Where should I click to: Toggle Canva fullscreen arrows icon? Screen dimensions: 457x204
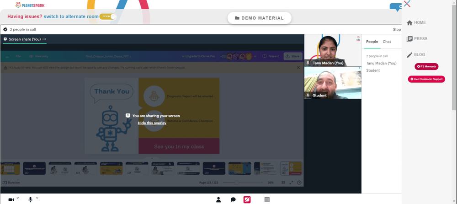pyautogui.click(x=291, y=183)
